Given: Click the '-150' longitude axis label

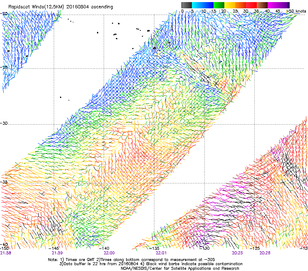Looking at the screenshot, I should click(x=4, y=248).
